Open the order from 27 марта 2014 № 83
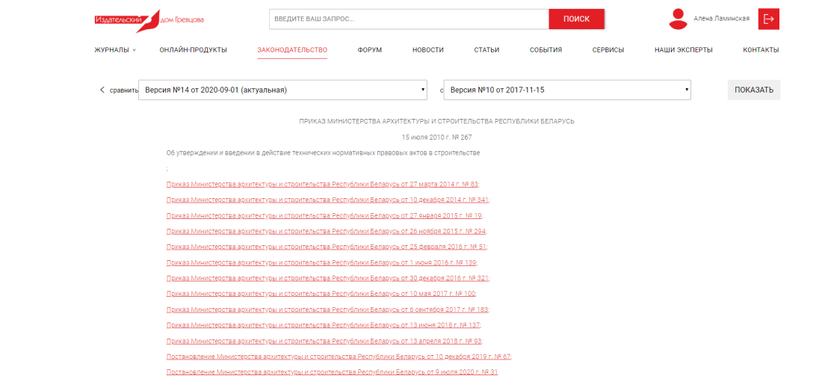This screenshot has width=825, height=379. [322, 184]
